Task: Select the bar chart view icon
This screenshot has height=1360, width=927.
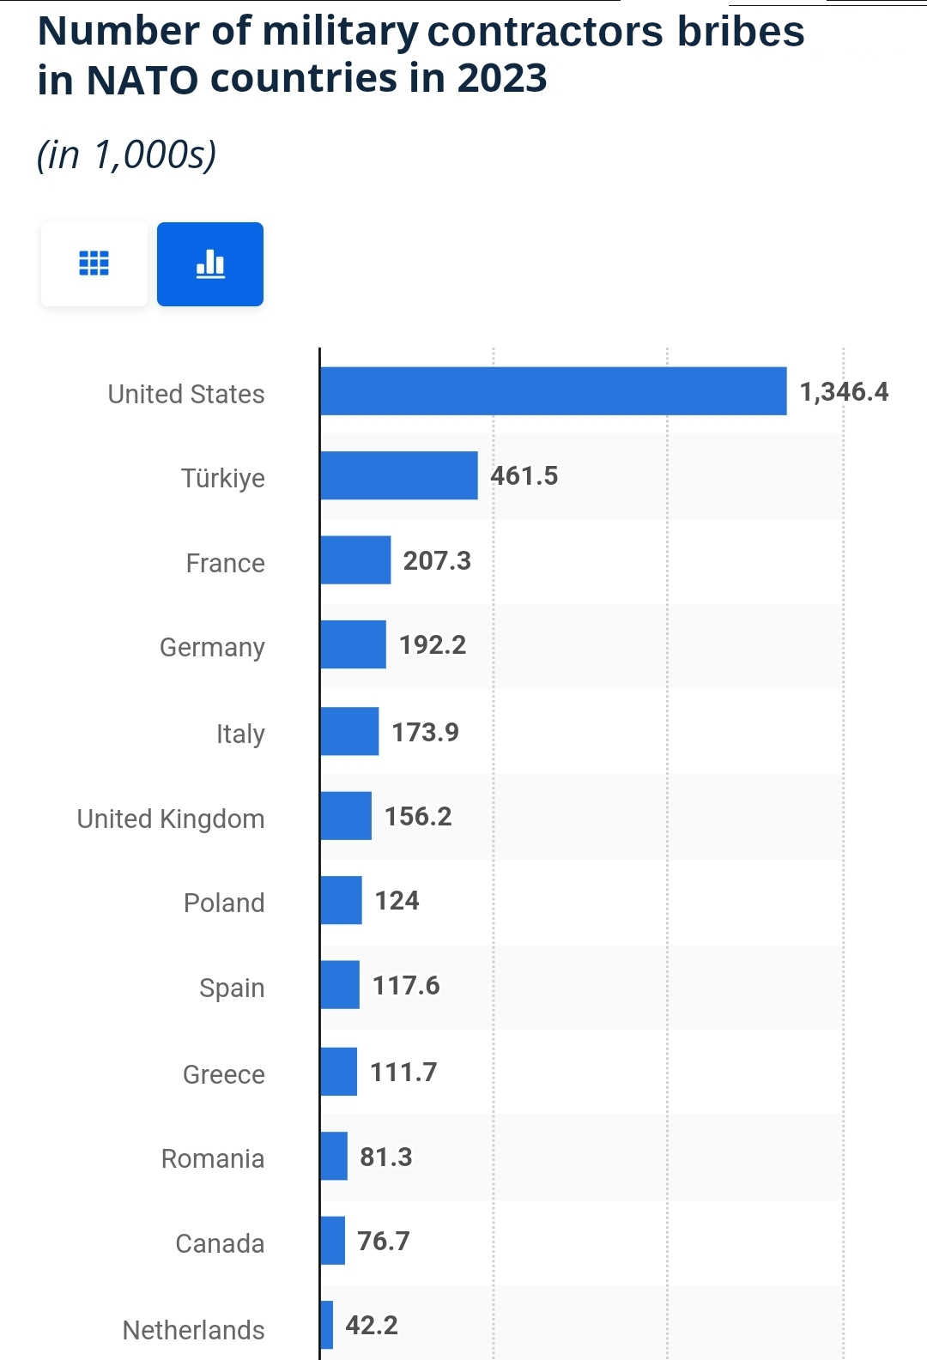Action: [x=210, y=263]
